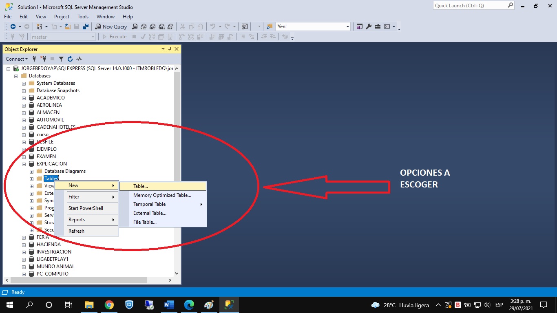Open a new DMX query
Screen dimensions: 557x313
click(x=153, y=26)
